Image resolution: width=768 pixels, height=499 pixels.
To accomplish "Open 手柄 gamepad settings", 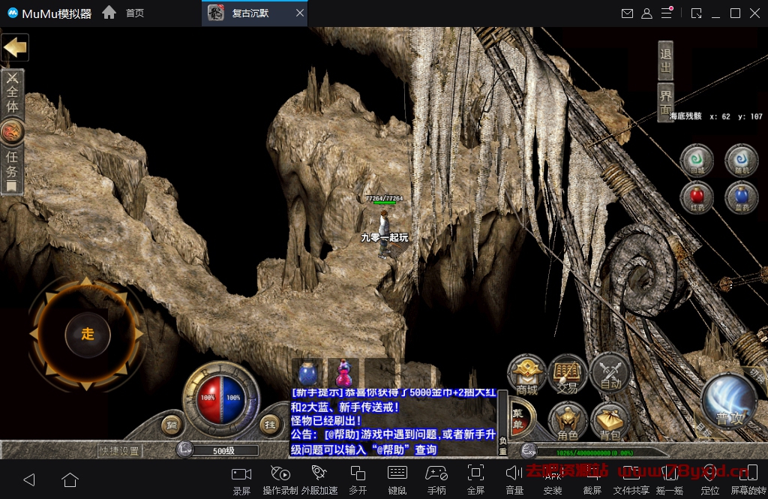I will (436, 480).
